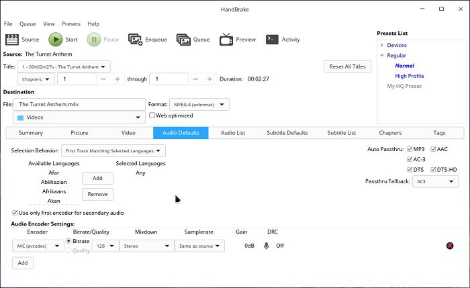Open the Preview window
Viewport: 470px width, 288px height.
[x=236, y=40]
